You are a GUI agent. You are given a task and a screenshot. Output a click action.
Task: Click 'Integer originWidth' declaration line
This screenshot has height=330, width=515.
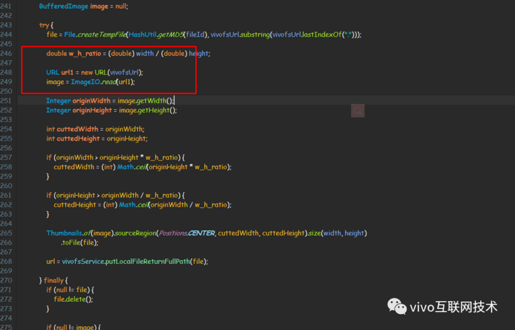pyautogui.click(x=110, y=101)
